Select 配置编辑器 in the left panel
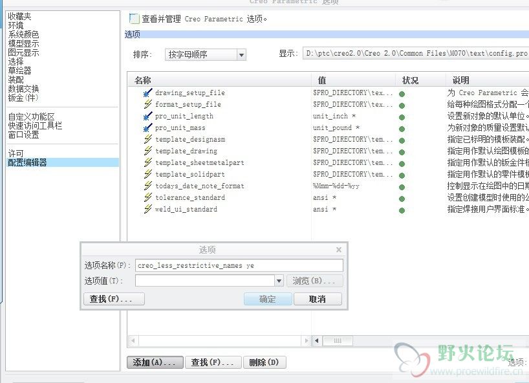 [x=63, y=162]
